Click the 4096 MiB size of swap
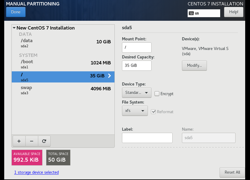Screen dimensions: 250x180 101,88
